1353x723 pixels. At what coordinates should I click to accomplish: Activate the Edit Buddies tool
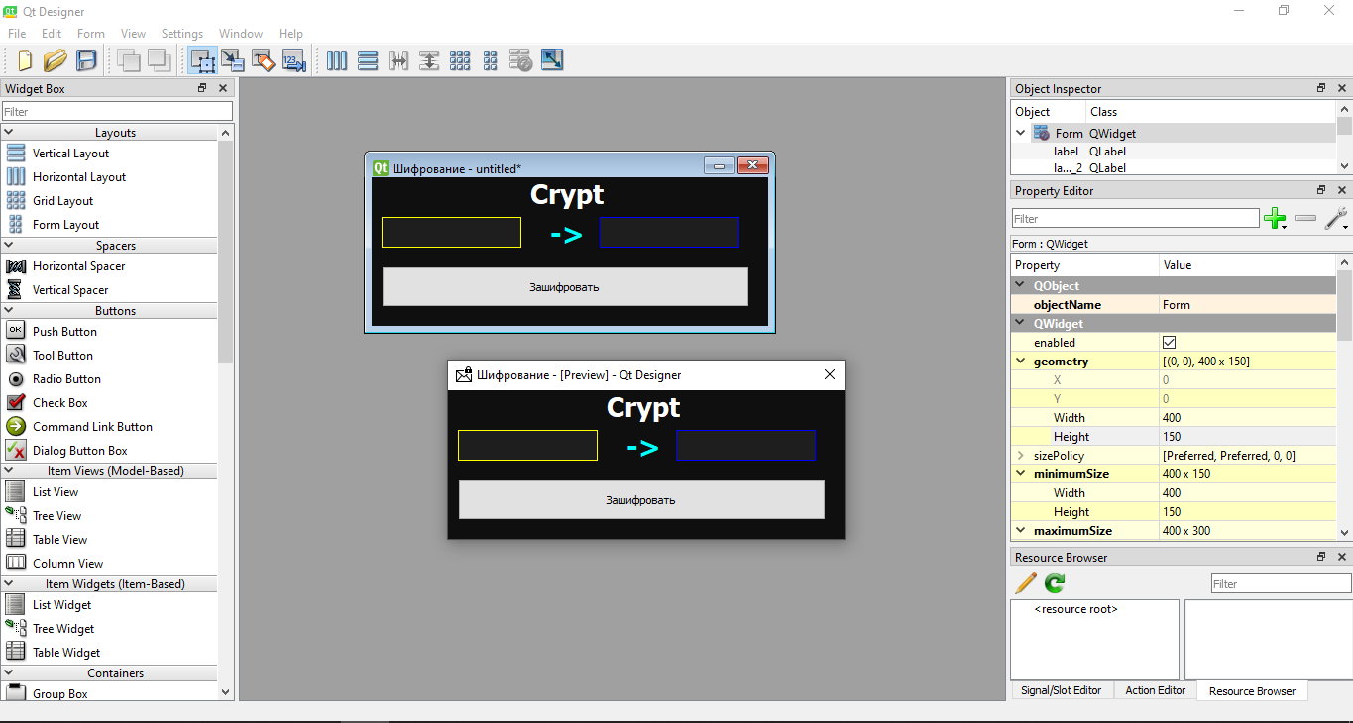[263, 60]
